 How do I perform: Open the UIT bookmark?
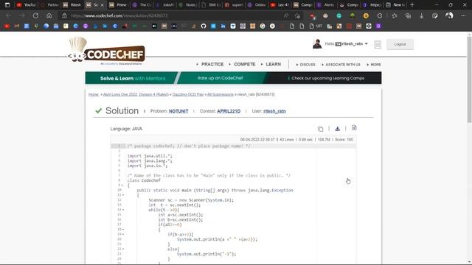point(316,26)
